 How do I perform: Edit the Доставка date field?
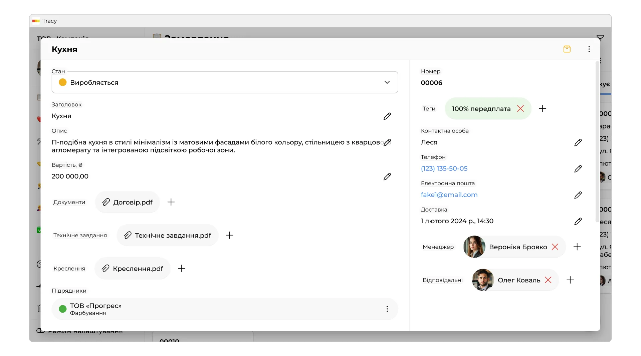[x=578, y=221]
